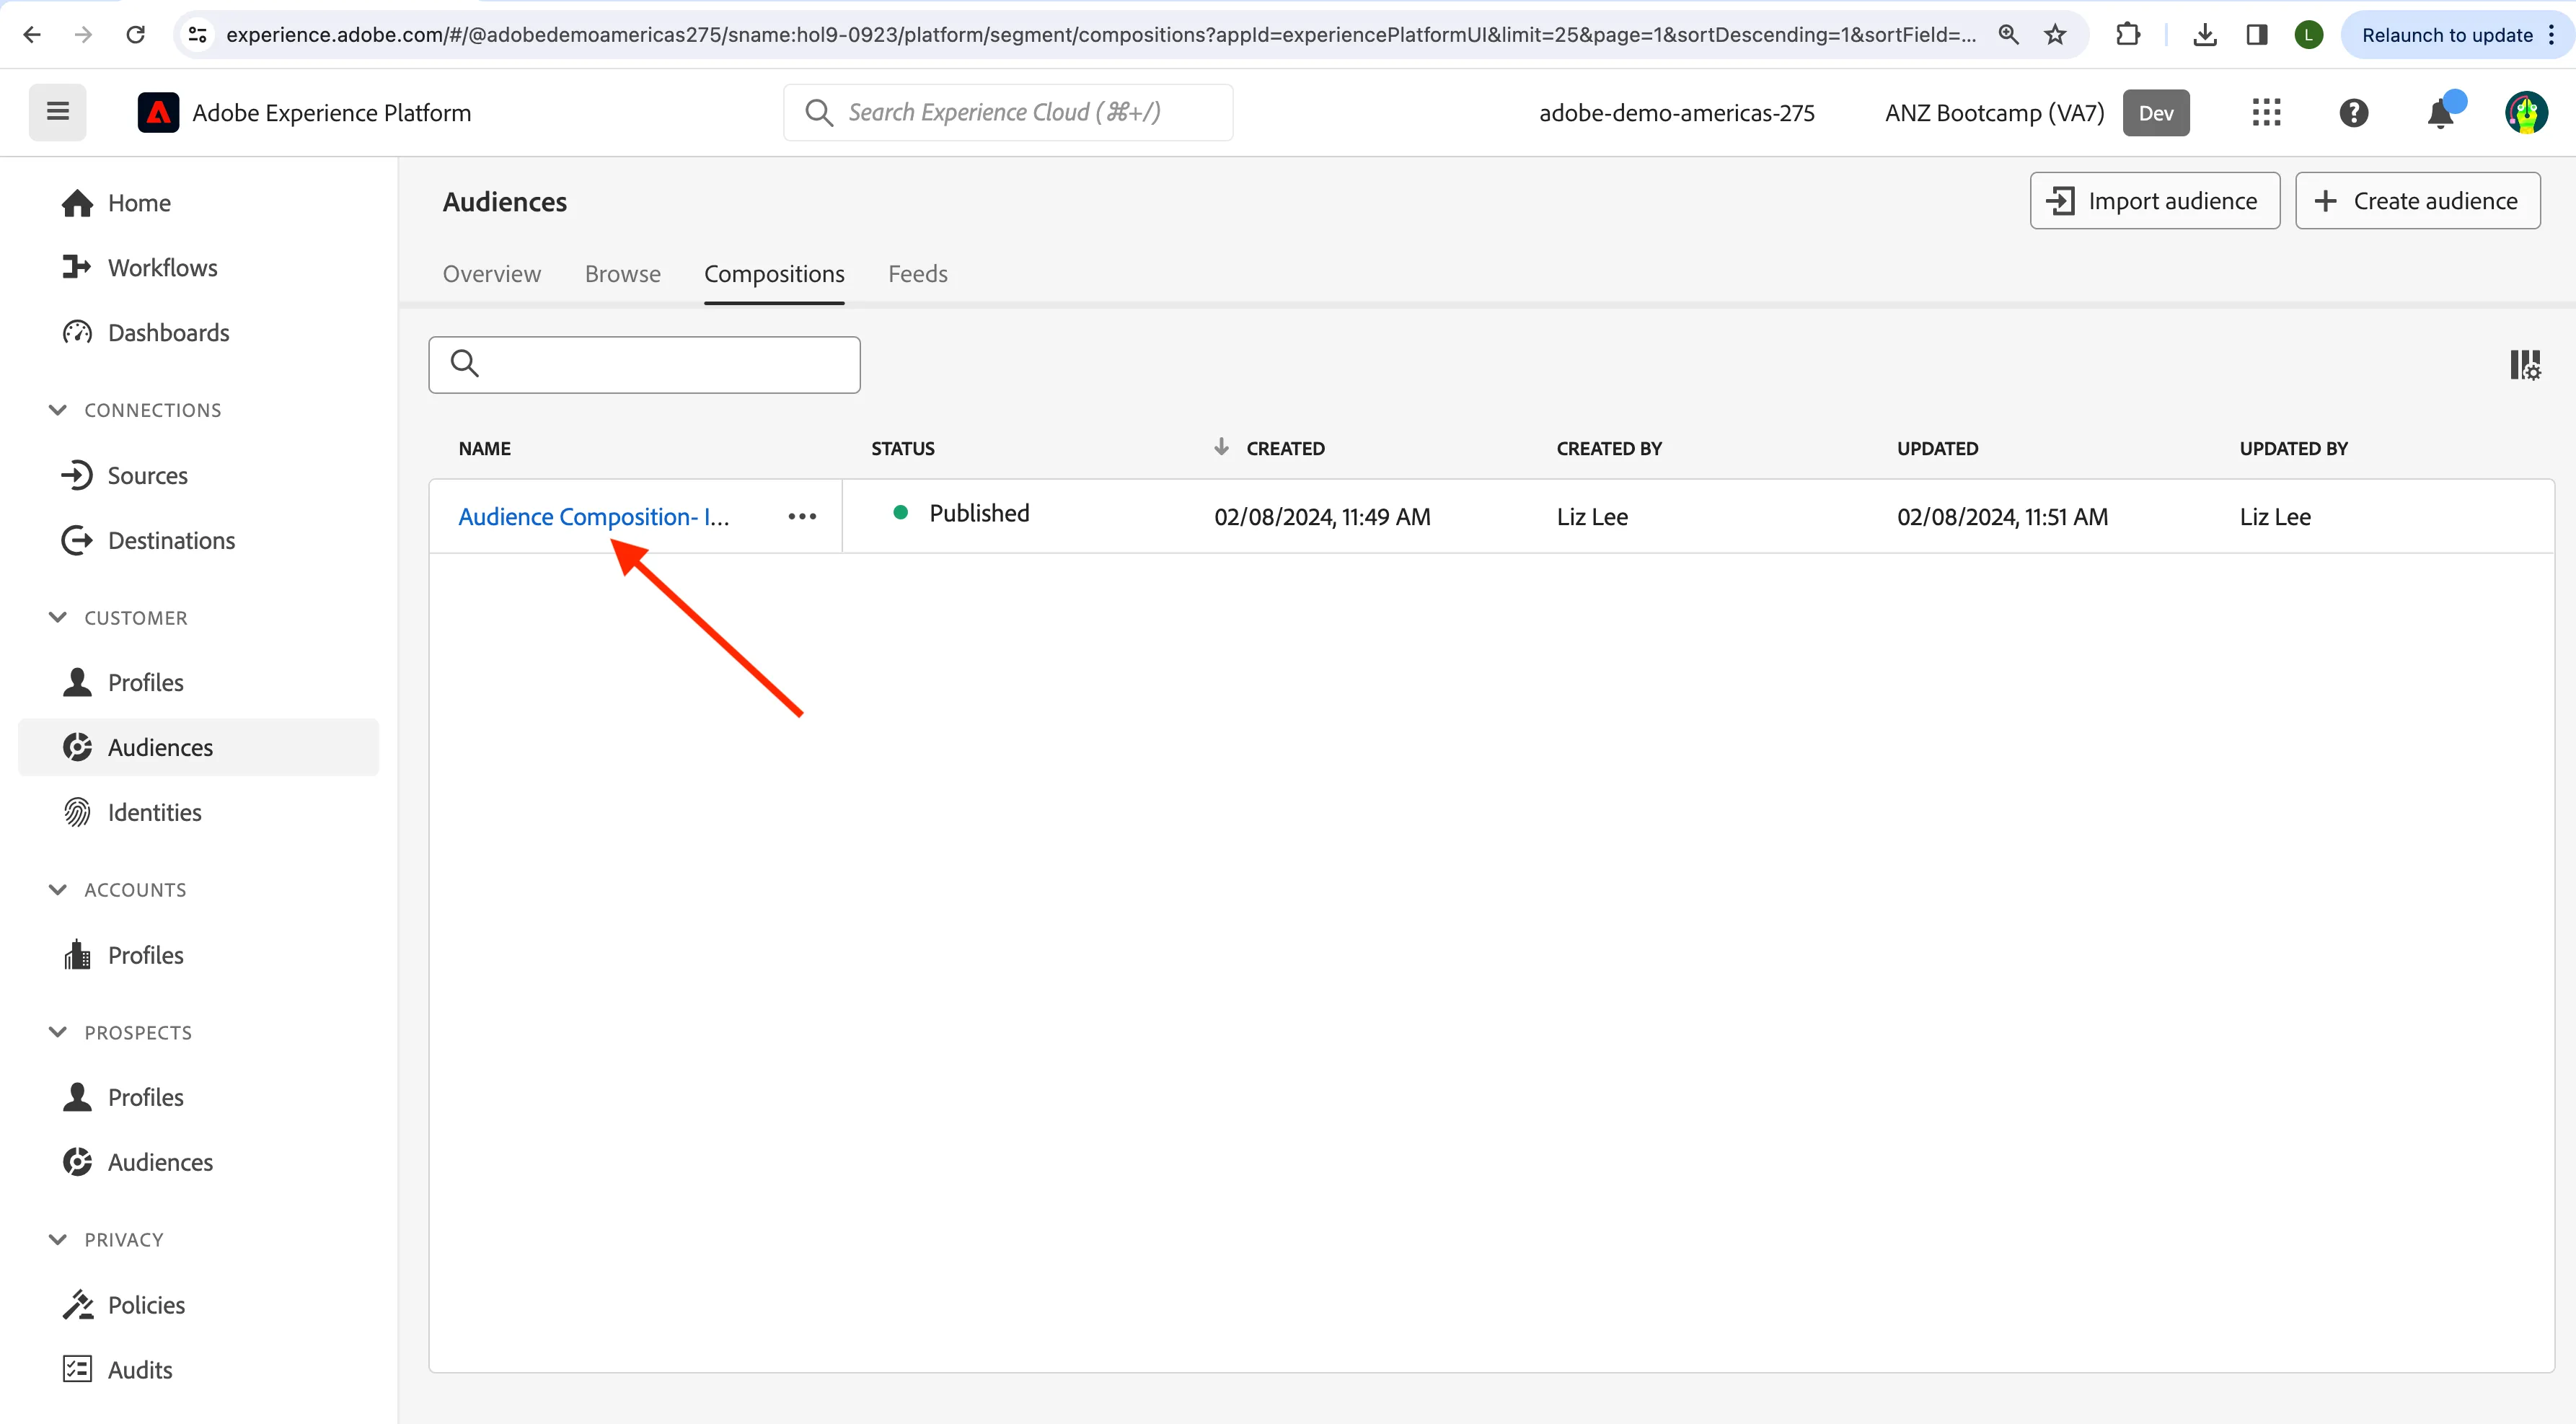Click the Adobe Experience Platform logo
Screen dimensions: 2576x1424
[158, 113]
